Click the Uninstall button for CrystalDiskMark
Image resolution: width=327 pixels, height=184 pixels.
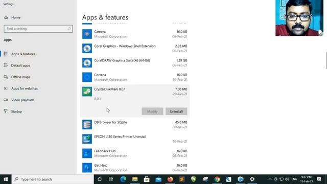click(x=176, y=111)
